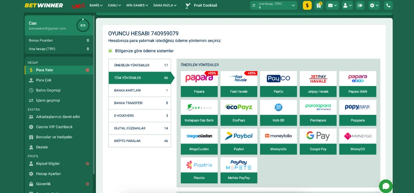Go to Bahis Geçmişi page

click(x=48, y=90)
